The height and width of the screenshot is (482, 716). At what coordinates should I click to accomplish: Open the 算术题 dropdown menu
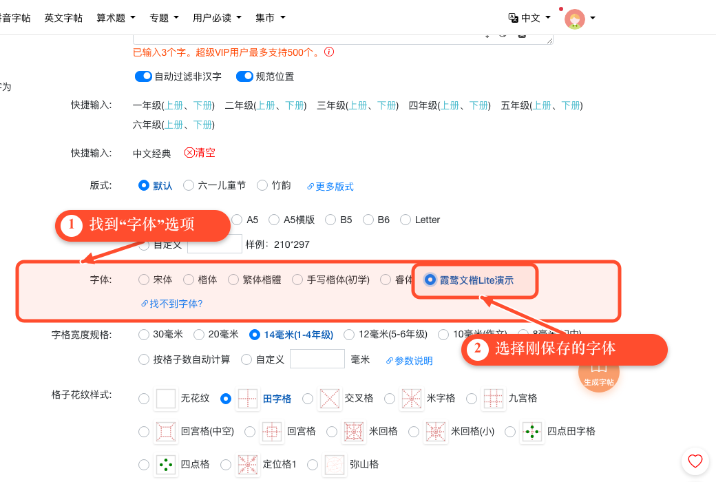point(116,18)
